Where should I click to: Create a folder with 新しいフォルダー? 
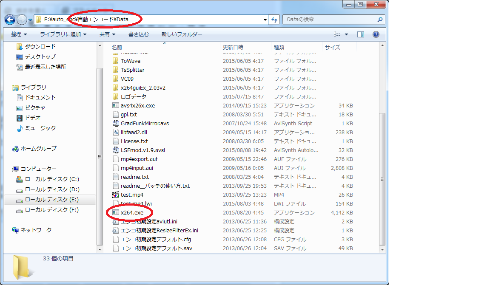[x=182, y=34]
